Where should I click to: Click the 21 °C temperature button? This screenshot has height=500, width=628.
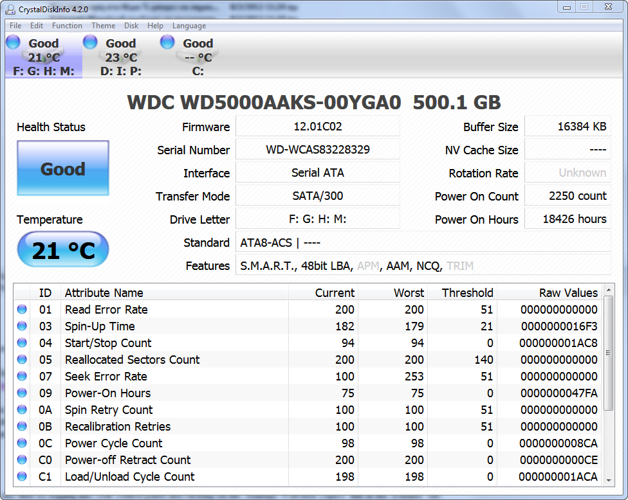pos(63,249)
